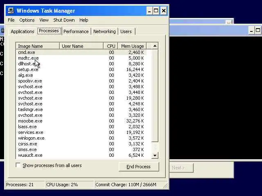Open the Options menu
This screenshot has height=196, width=262.
[x=27, y=20]
